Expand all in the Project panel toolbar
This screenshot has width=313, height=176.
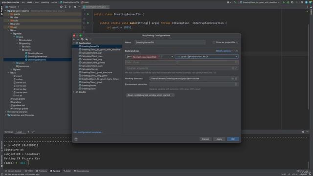tap(66, 7)
